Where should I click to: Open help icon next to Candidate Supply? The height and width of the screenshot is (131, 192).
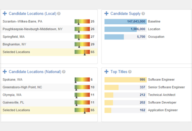coord(143,14)
